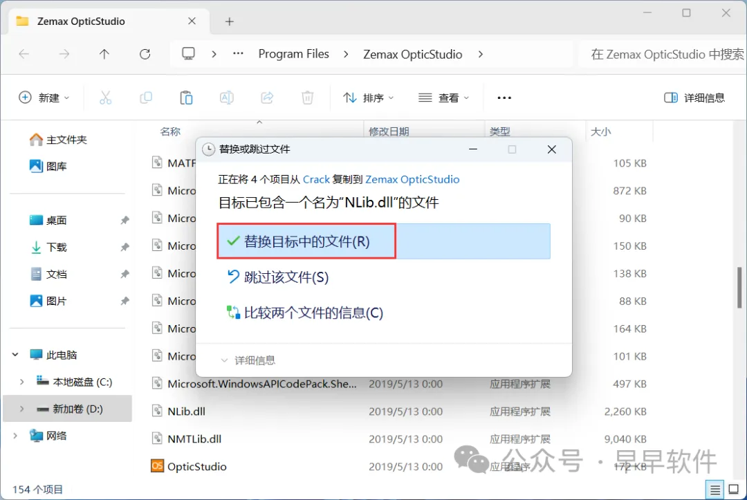
Task: Close the Zemax OpticStudio tab
Action: [x=192, y=21]
